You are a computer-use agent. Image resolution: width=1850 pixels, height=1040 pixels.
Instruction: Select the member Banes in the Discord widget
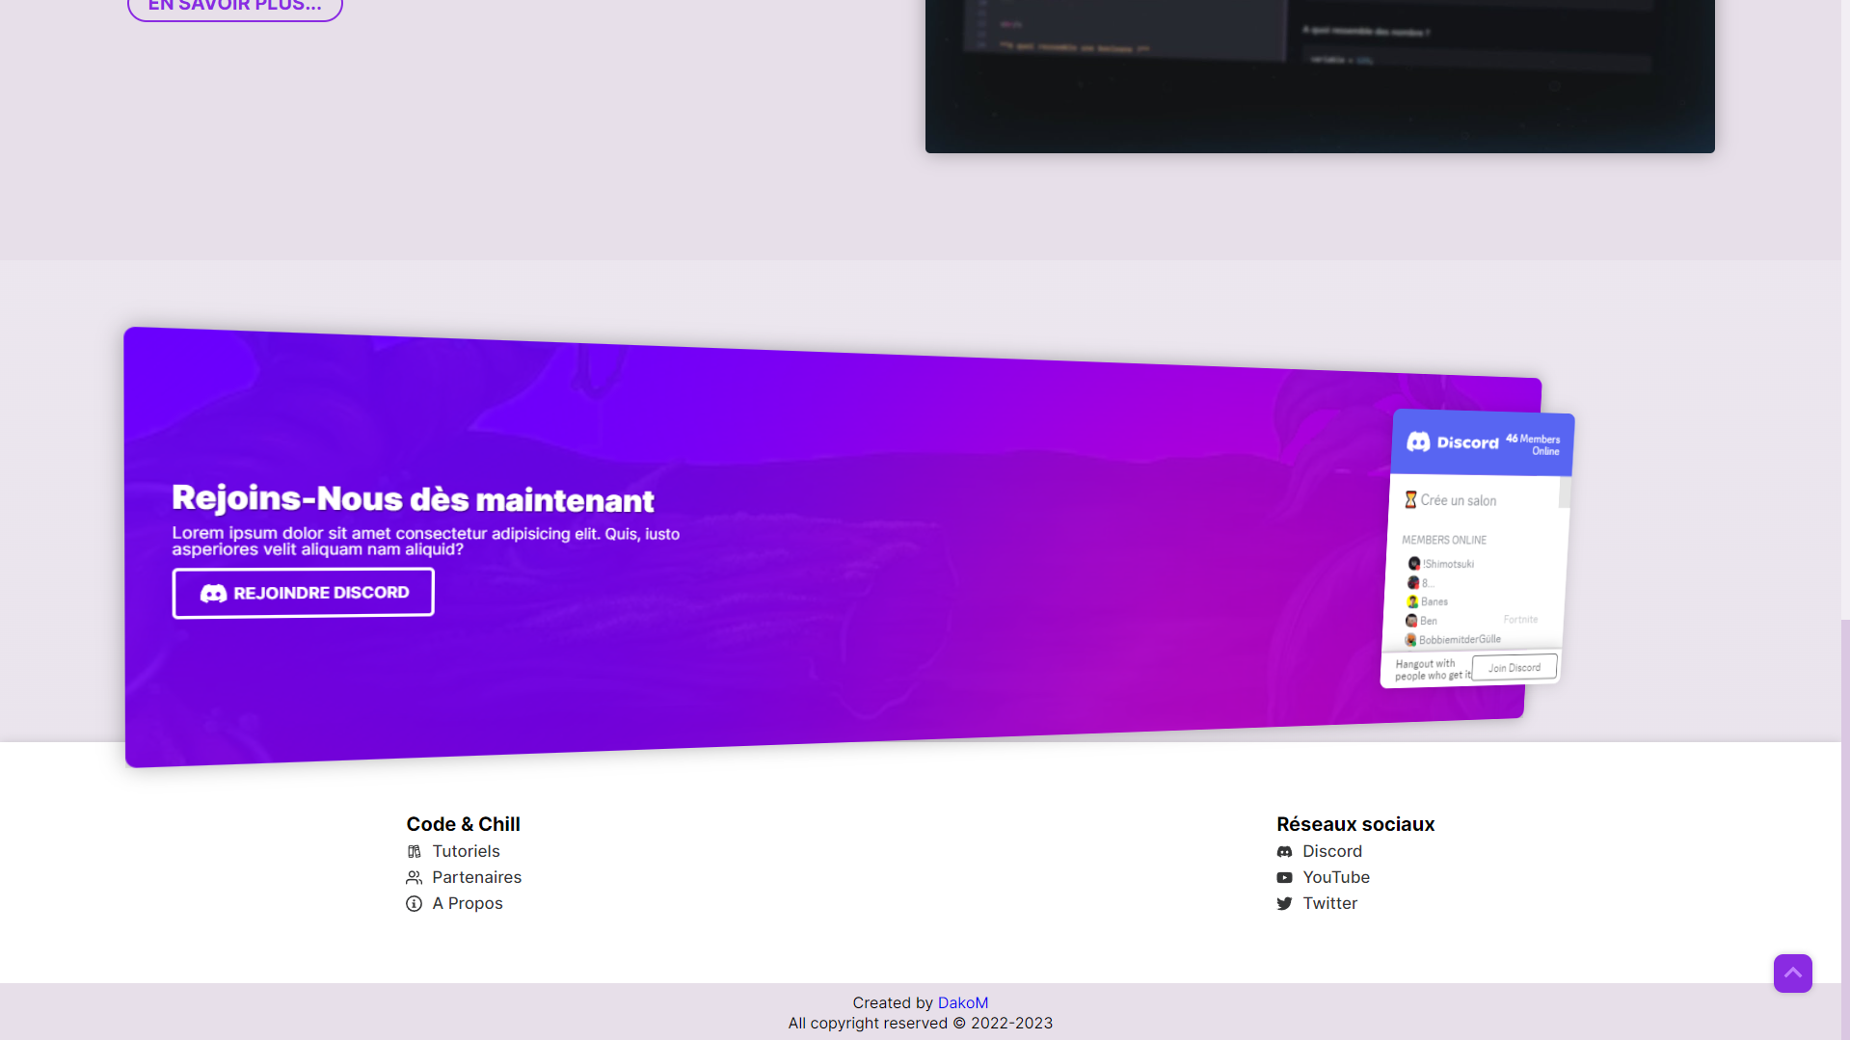(x=1434, y=601)
